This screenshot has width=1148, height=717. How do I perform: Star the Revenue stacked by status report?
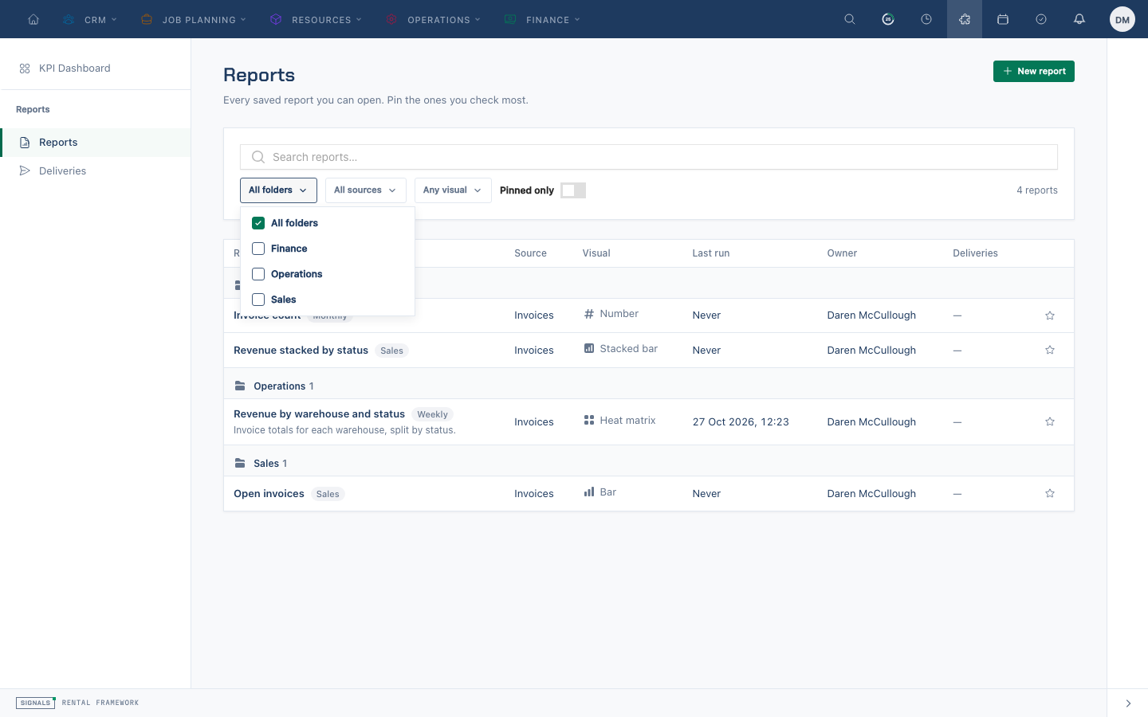[x=1050, y=350]
